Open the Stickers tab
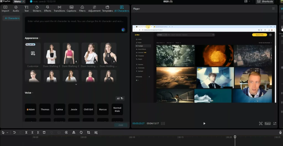The width and height of the screenshot is (283, 146). point(37,9)
